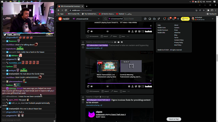Click the Sodapoppin Grand Theft Auto V flair
This screenshot has width=218, height=122.
click(98, 100)
